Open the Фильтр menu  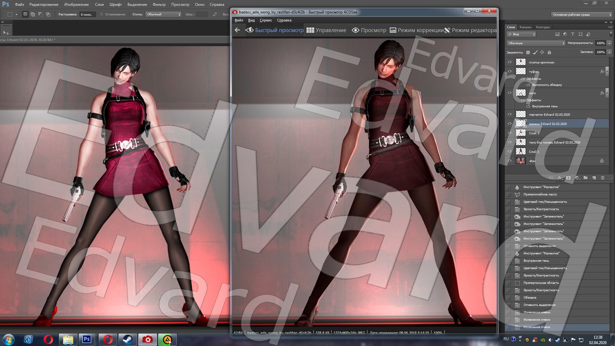tap(159, 4)
